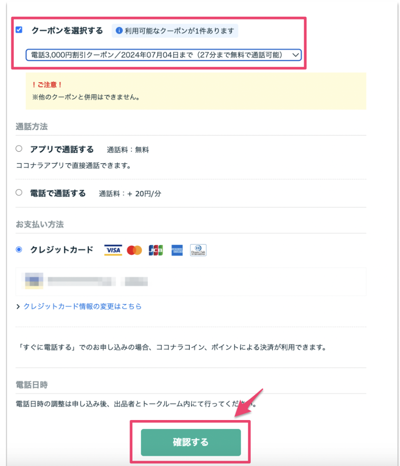Viewport: 400px width, 466px height.
Task: Click the 通話料：+ 20円/分 label
Action: click(130, 194)
